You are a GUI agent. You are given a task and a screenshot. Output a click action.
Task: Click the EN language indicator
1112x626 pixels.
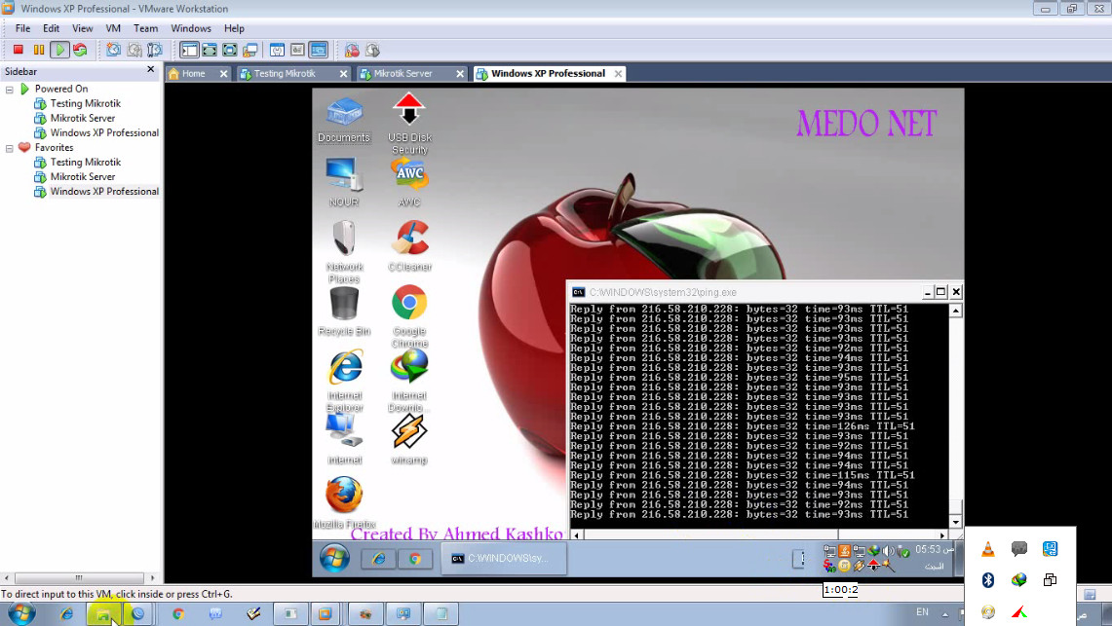click(922, 611)
